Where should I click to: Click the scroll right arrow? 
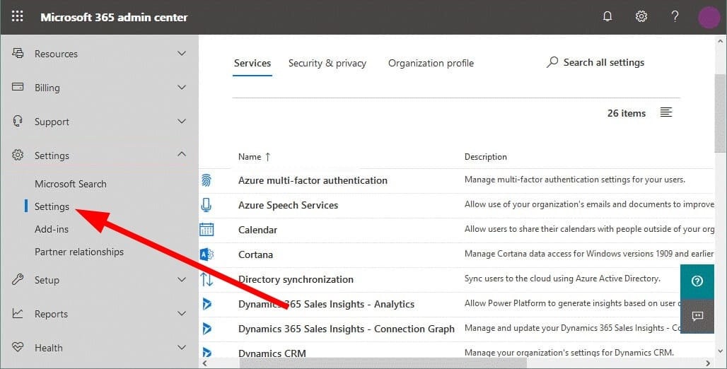[x=708, y=363]
